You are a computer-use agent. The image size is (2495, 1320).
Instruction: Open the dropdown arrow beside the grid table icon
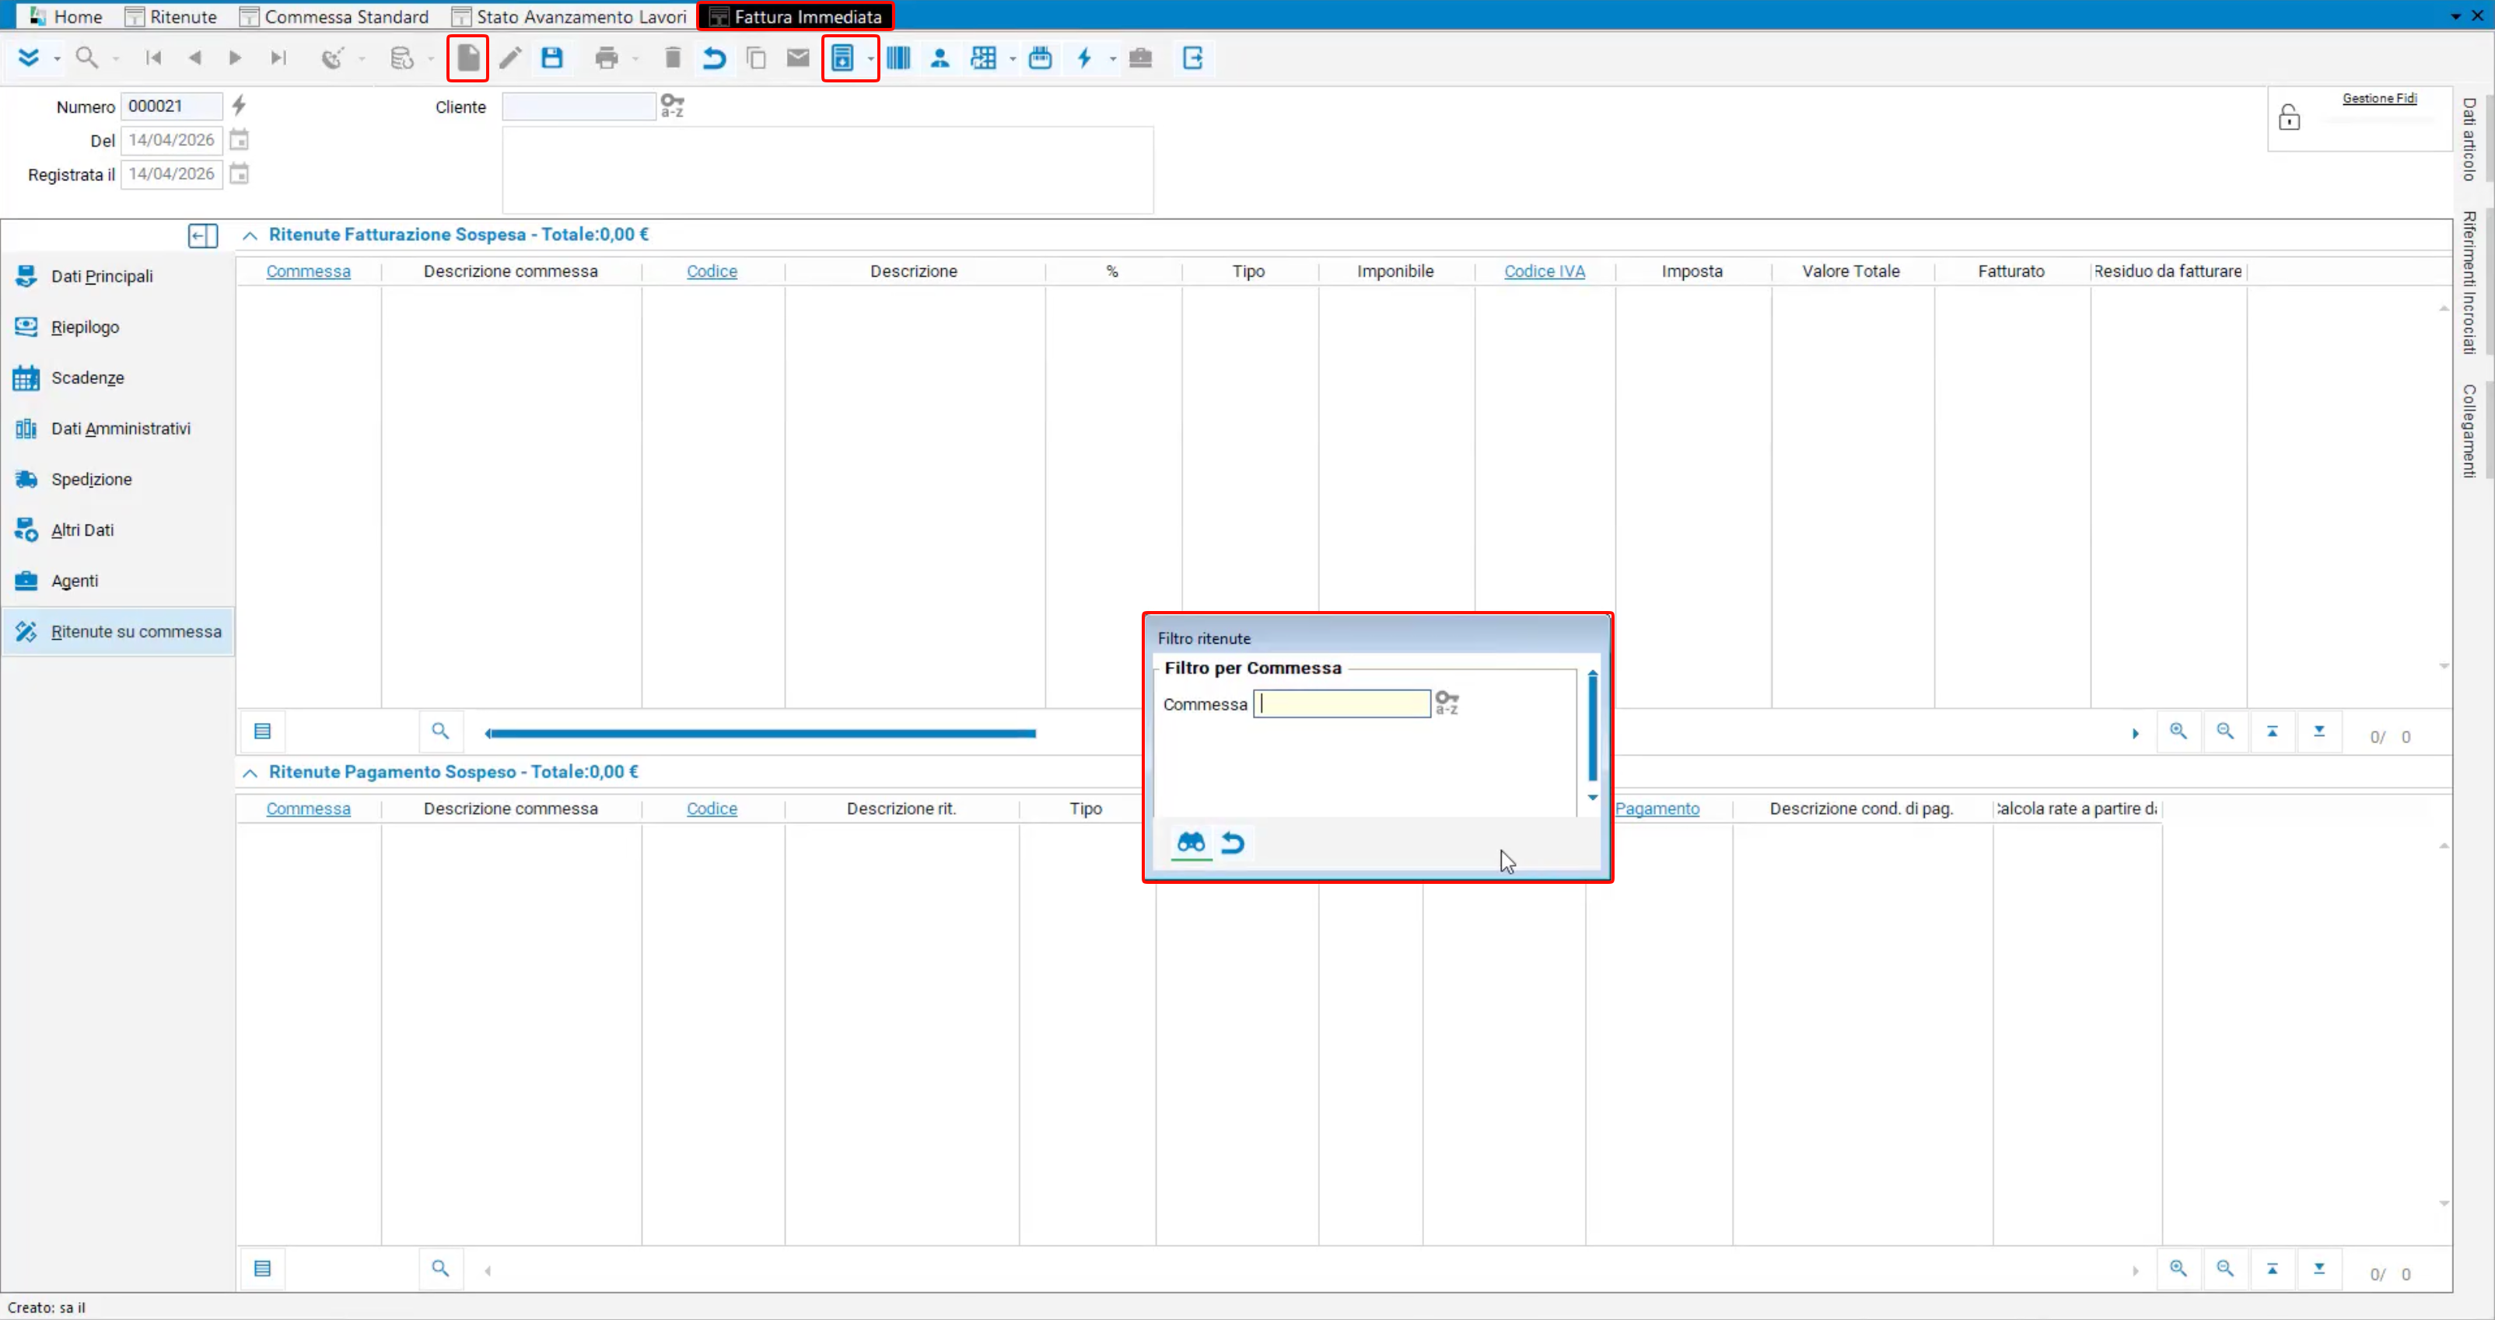click(1012, 59)
